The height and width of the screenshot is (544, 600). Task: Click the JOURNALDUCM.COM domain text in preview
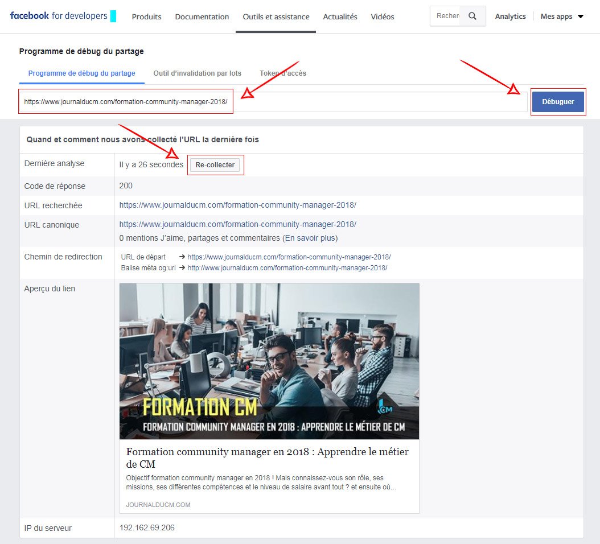(x=158, y=505)
